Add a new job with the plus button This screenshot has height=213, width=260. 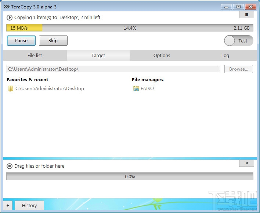8,205
